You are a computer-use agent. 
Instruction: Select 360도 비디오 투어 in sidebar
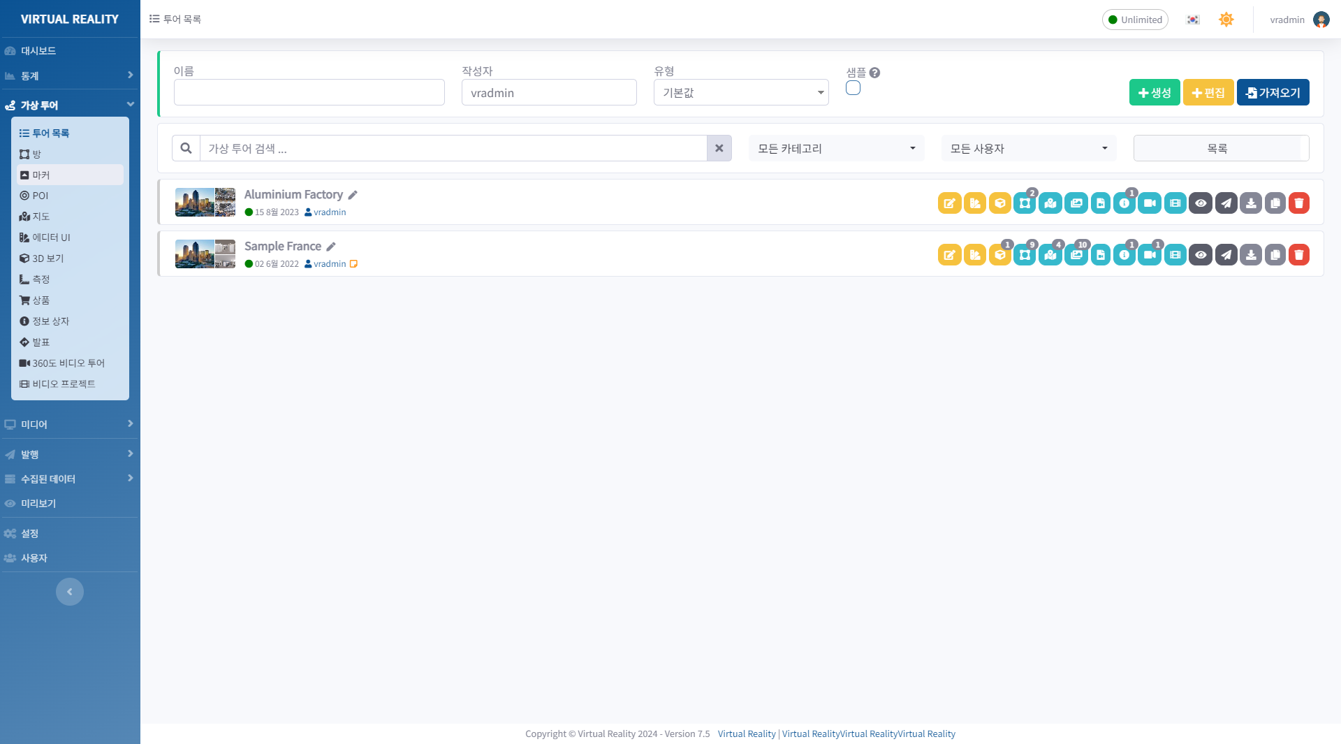(68, 363)
